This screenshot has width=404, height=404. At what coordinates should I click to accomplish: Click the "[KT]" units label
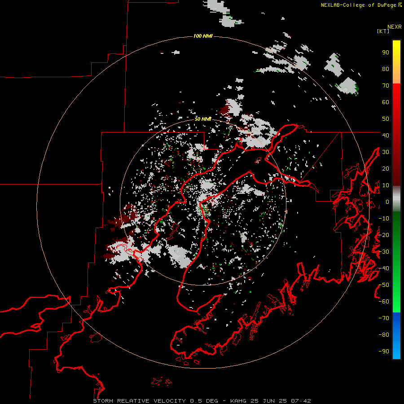coord(383,31)
